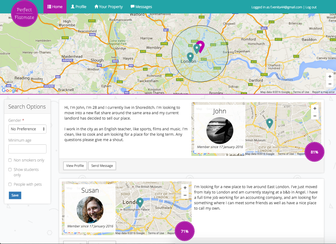Click John's Member since 17 January 2016
336x244 pixels.
(220, 147)
